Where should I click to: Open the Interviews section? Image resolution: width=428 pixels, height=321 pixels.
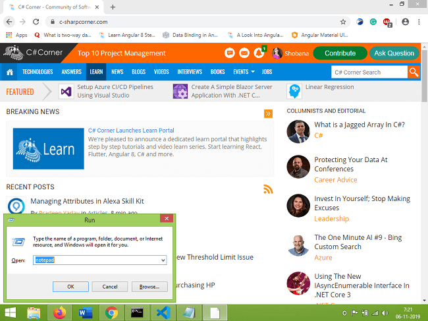190,72
